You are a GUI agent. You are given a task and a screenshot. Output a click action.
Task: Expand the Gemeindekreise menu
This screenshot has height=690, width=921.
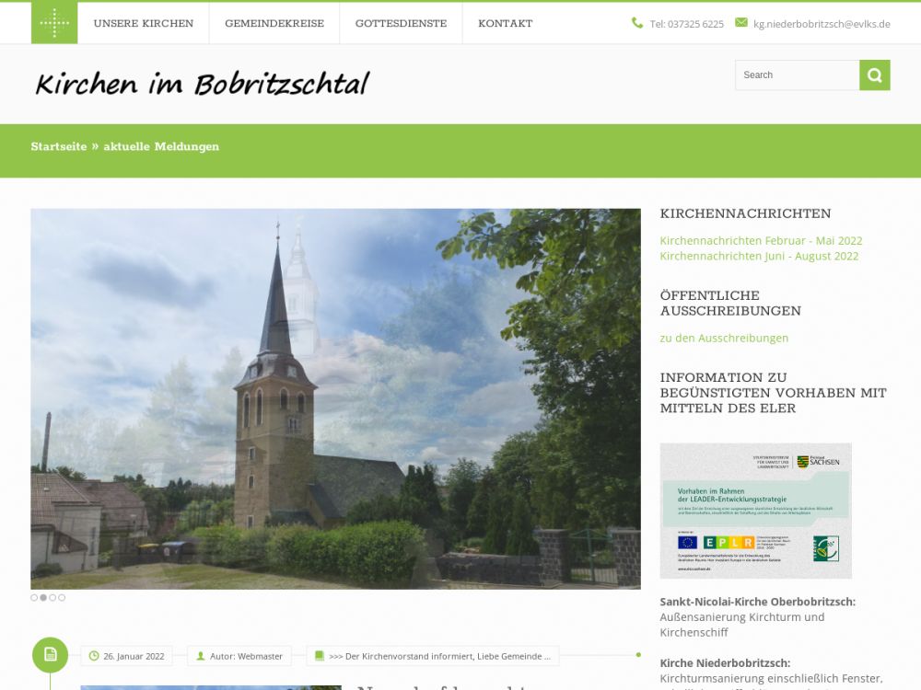274,24
